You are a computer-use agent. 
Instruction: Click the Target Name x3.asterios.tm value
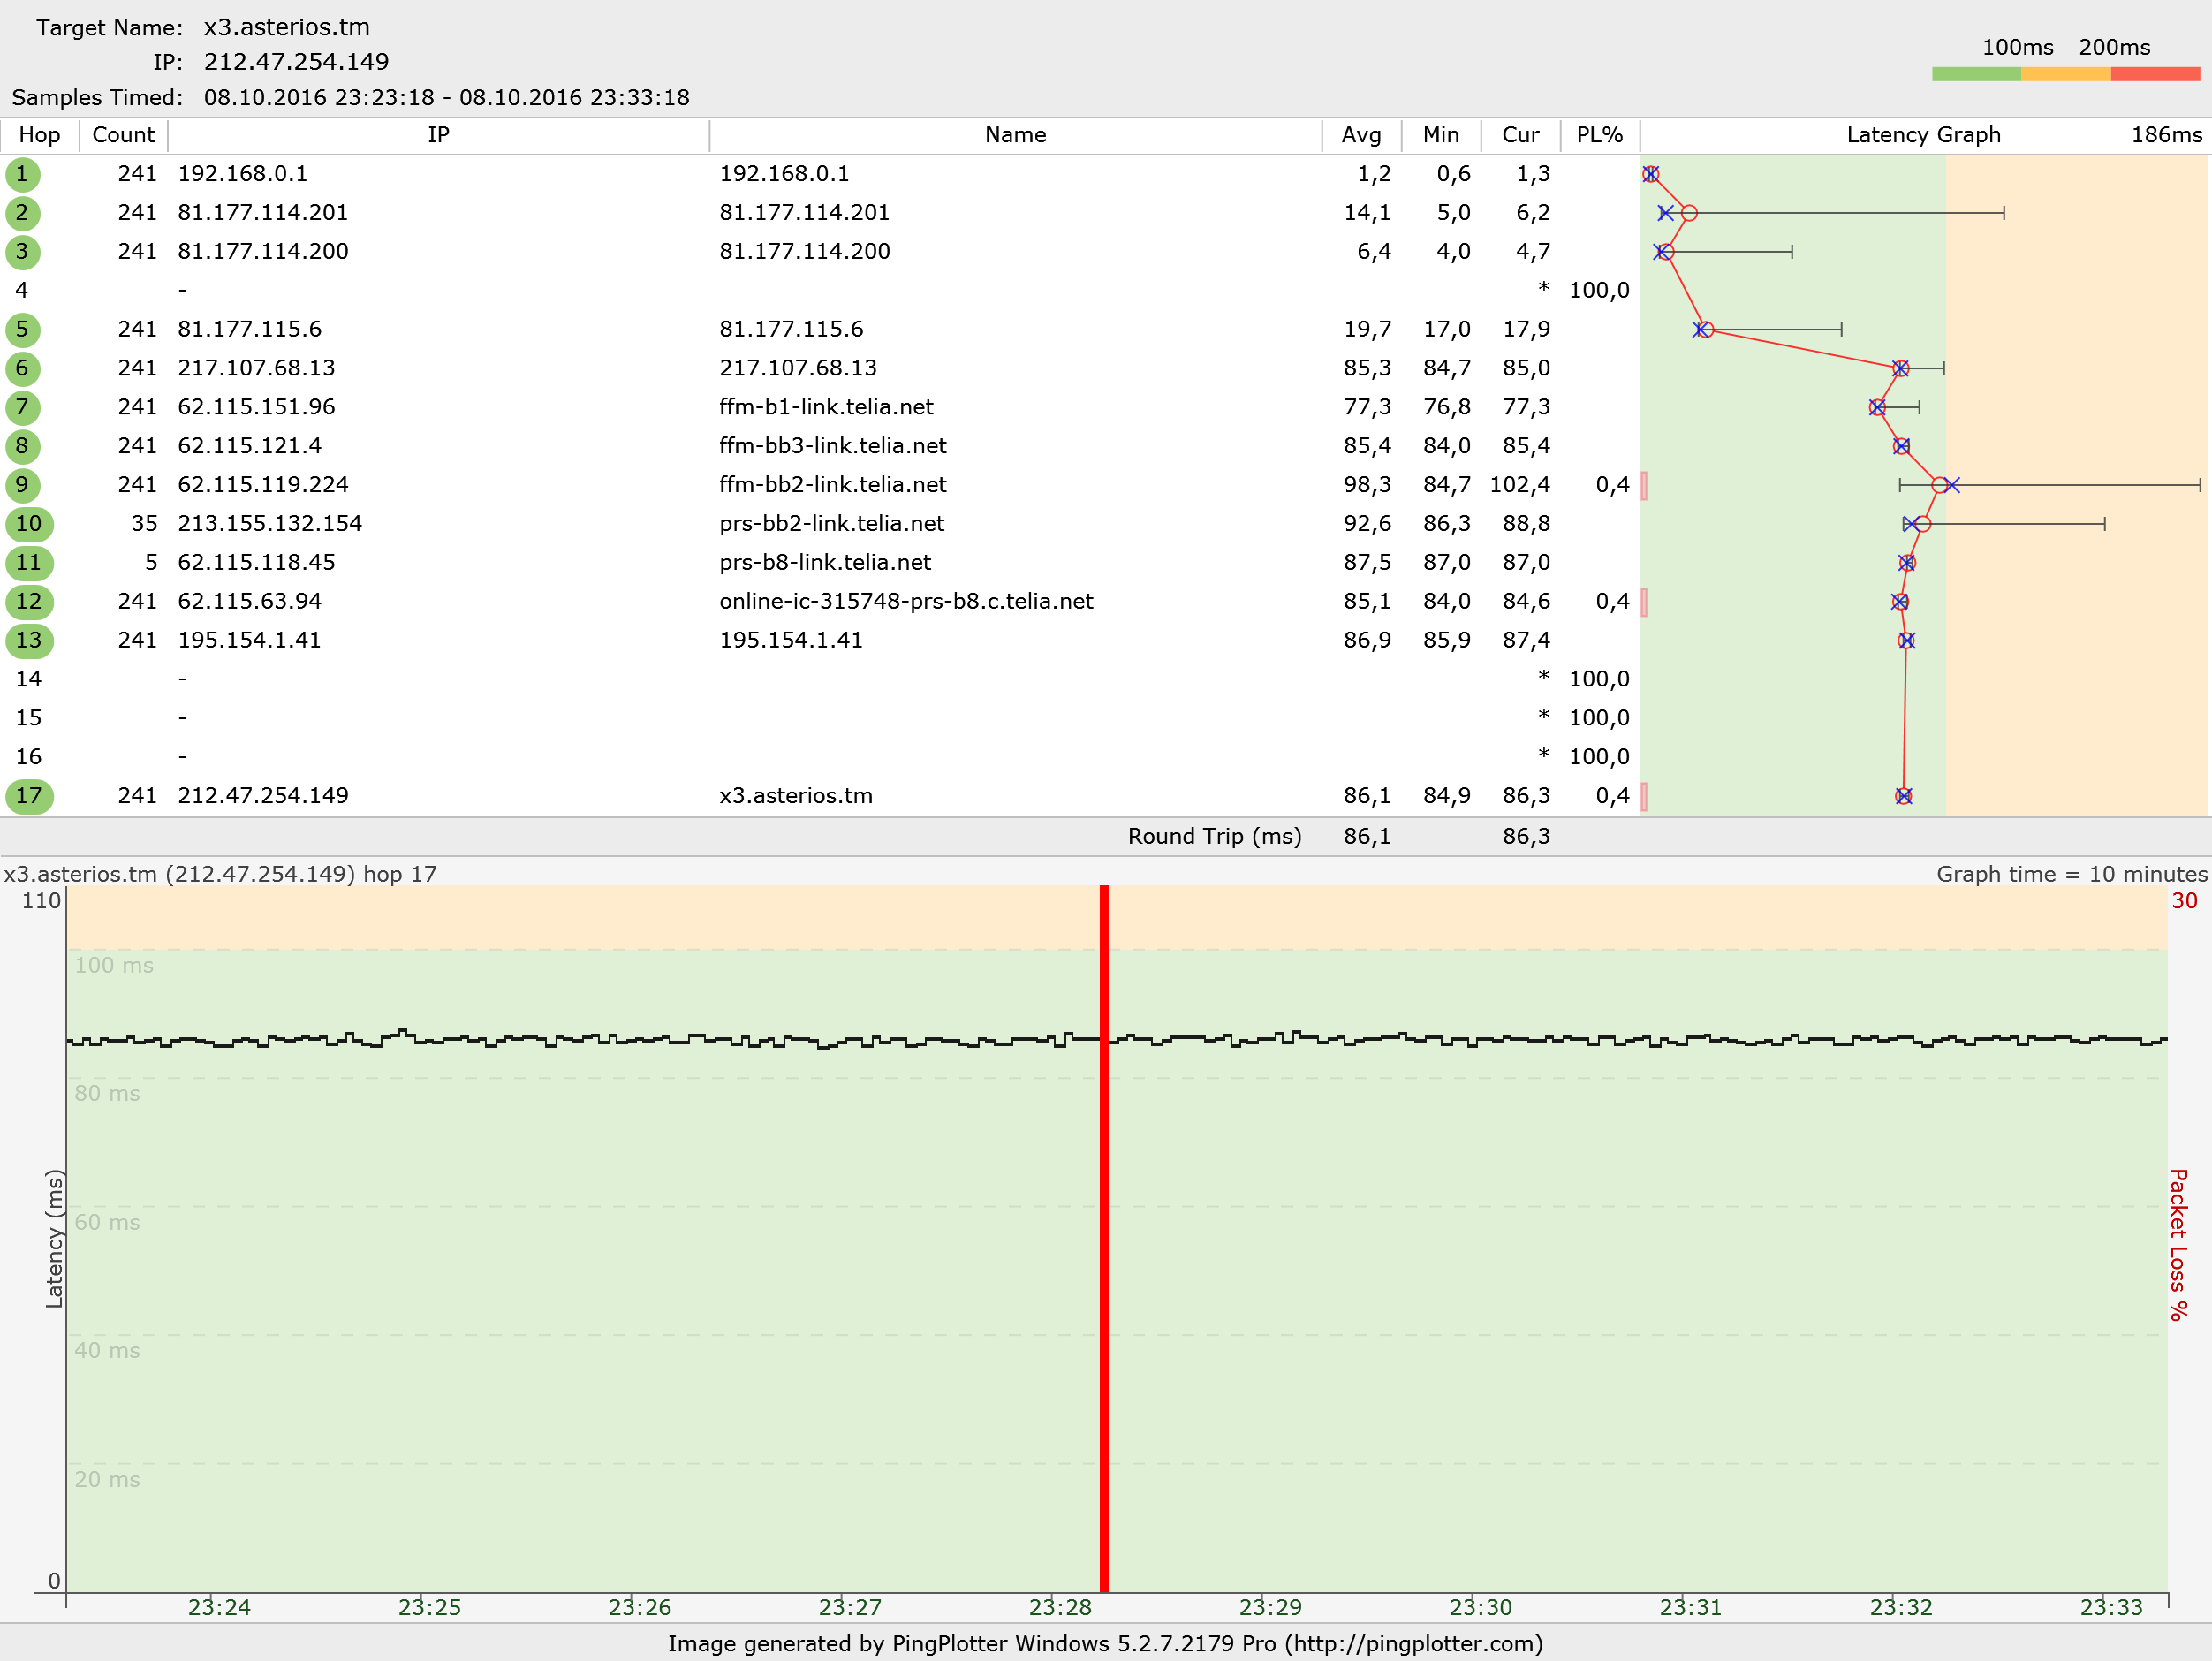[287, 28]
